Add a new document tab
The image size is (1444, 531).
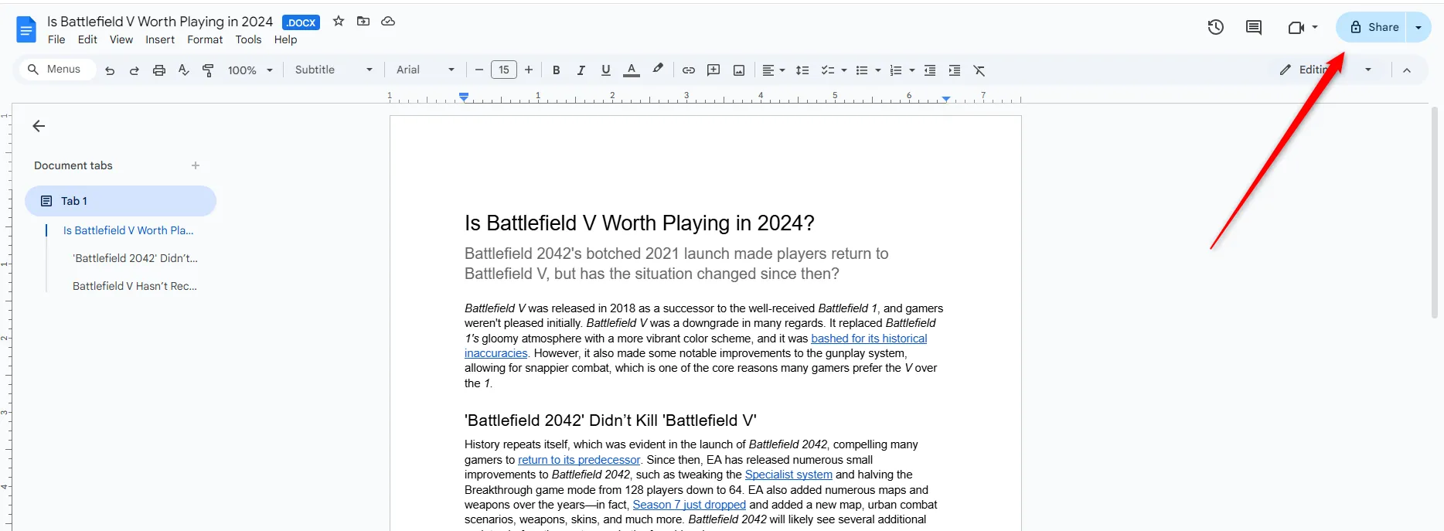(x=196, y=165)
